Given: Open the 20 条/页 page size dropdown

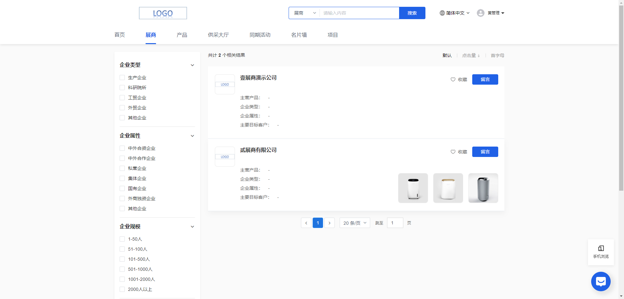Looking at the screenshot, I should pos(355,223).
